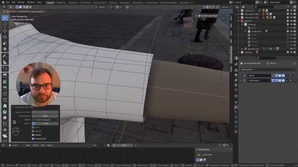Select the Move tool in viewport toolbar

(5, 31)
